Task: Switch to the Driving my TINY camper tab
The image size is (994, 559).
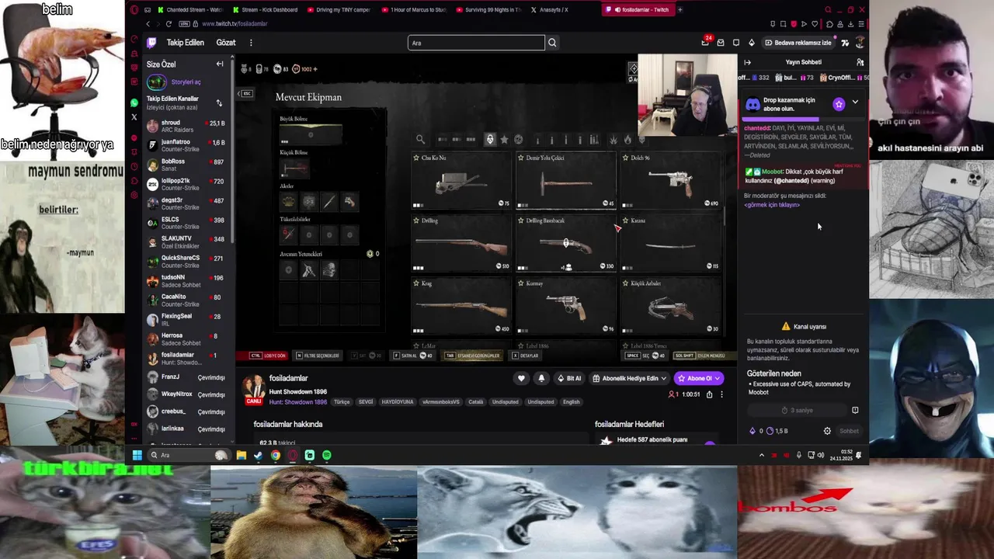Action: [x=340, y=10]
